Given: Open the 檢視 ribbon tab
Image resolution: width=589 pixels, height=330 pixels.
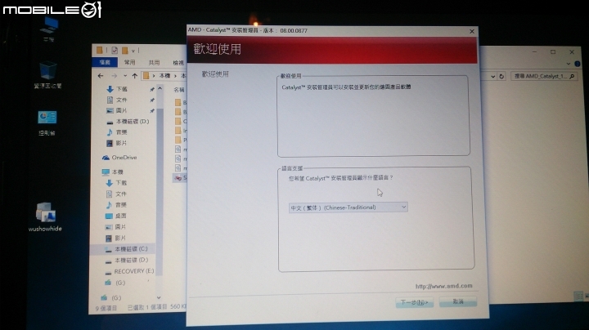Looking at the screenshot, I should (178, 63).
